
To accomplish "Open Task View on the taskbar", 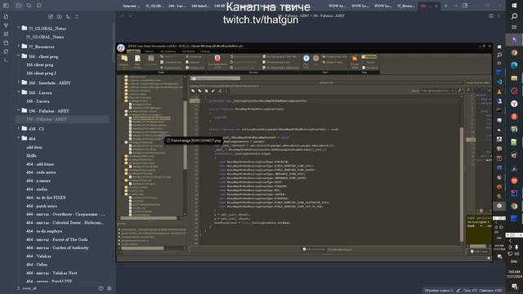I will [x=514, y=27].
